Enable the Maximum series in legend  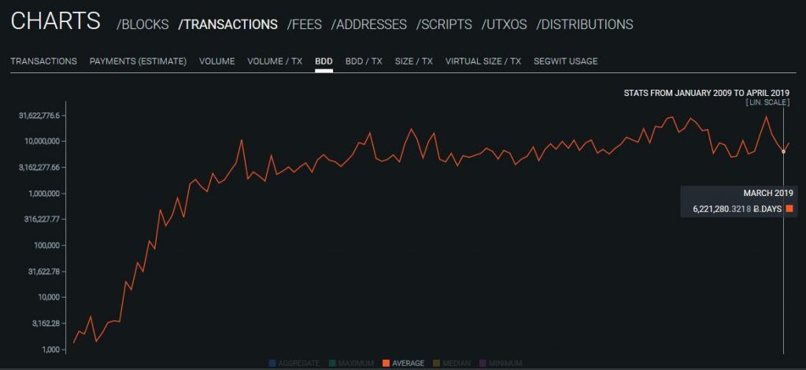tap(351, 363)
